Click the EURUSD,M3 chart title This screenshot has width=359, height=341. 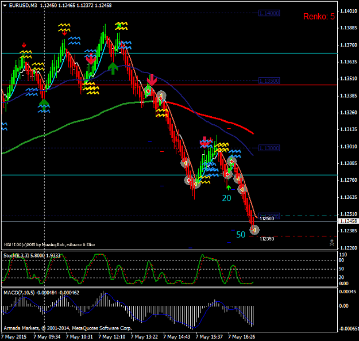(x=23, y=5)
